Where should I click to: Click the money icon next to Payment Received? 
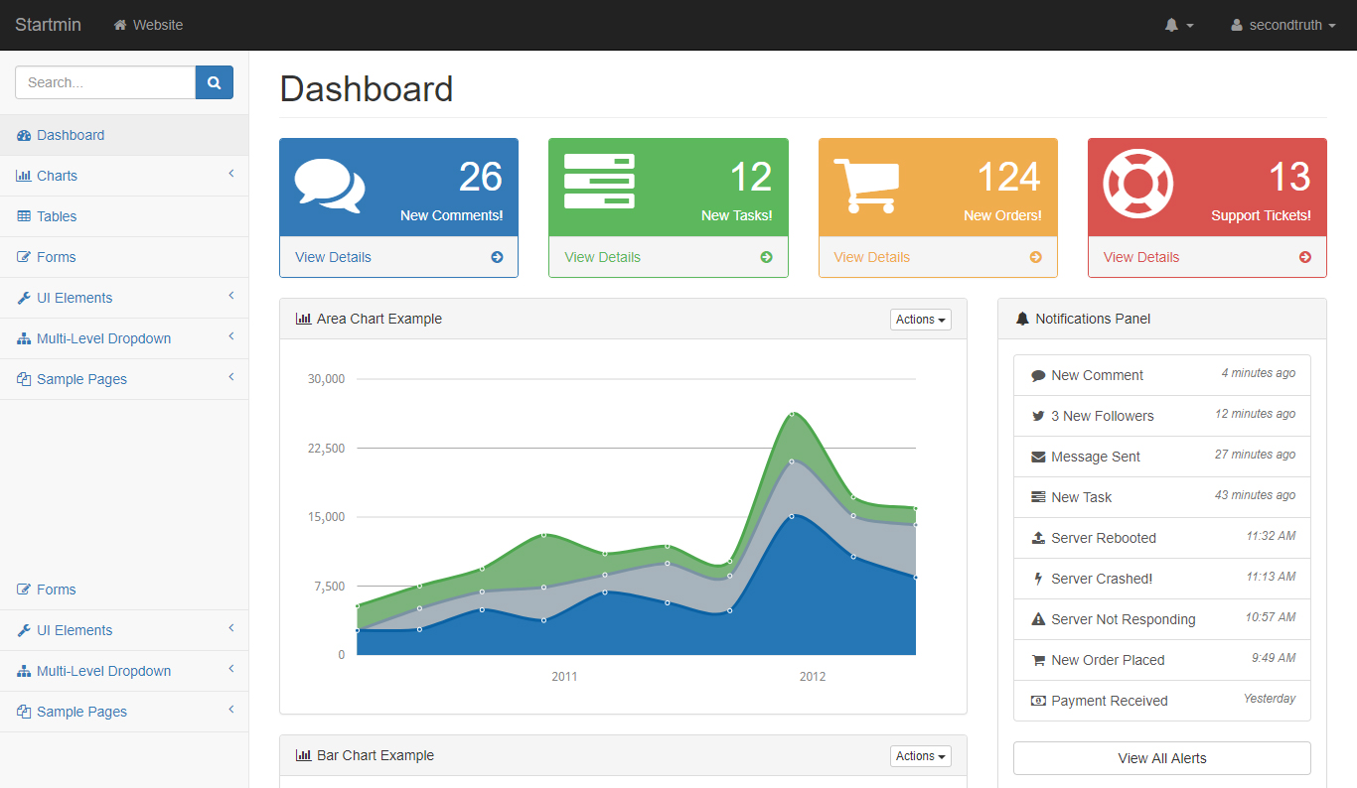[x=1038, y=701]
